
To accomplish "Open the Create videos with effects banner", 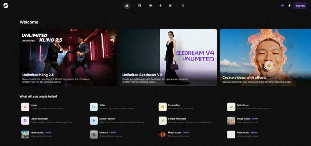I will 265,58.
